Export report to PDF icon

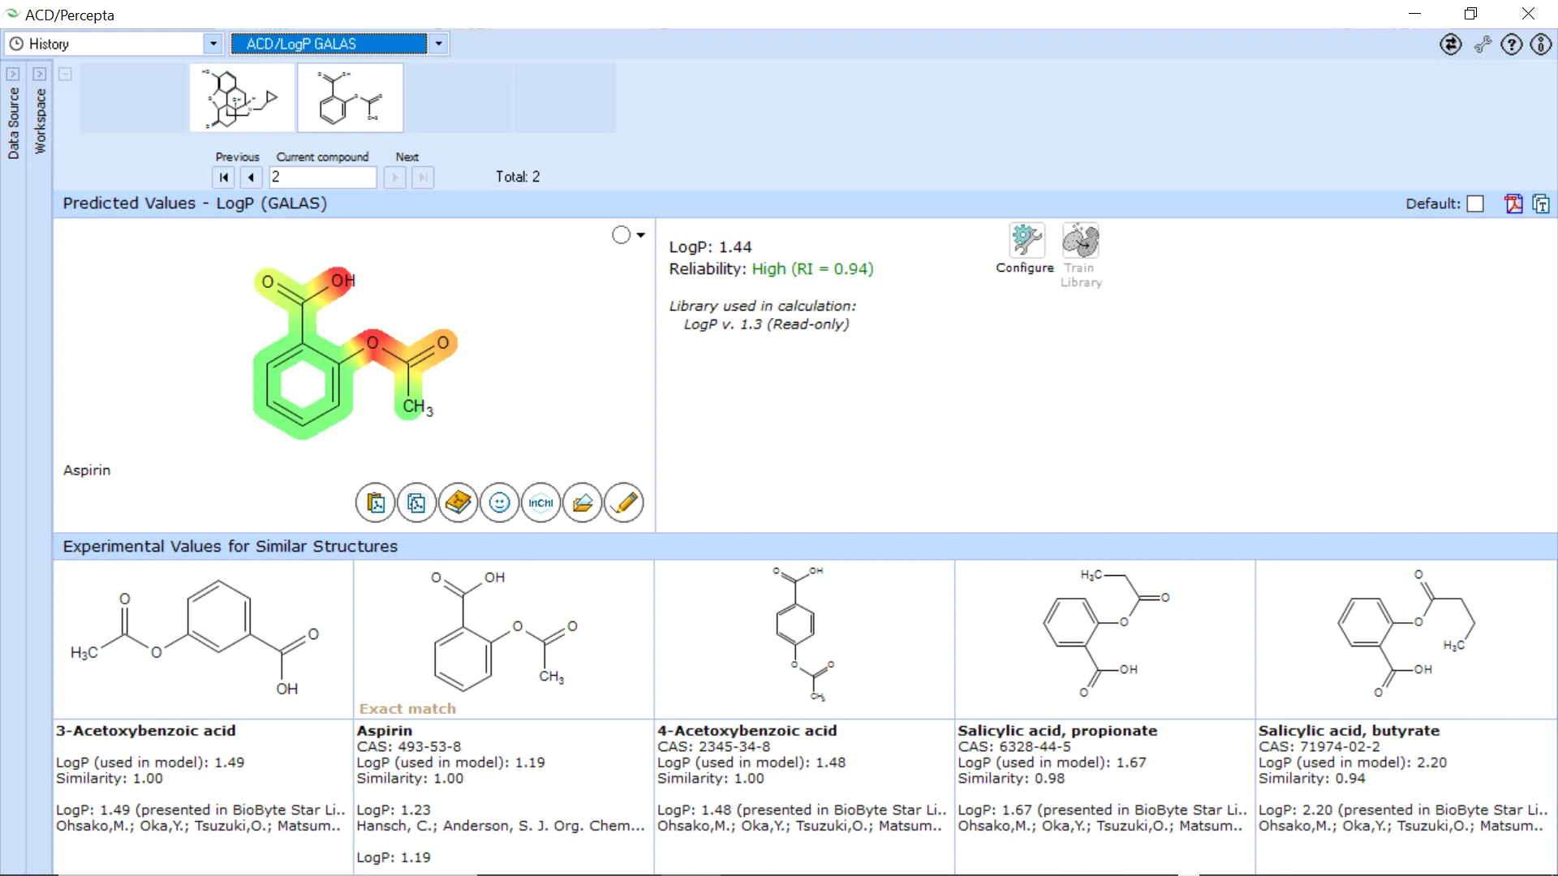1513,204
